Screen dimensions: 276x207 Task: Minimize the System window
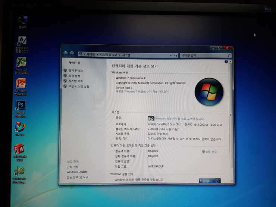pyautogui.click(x=213, y=48)
